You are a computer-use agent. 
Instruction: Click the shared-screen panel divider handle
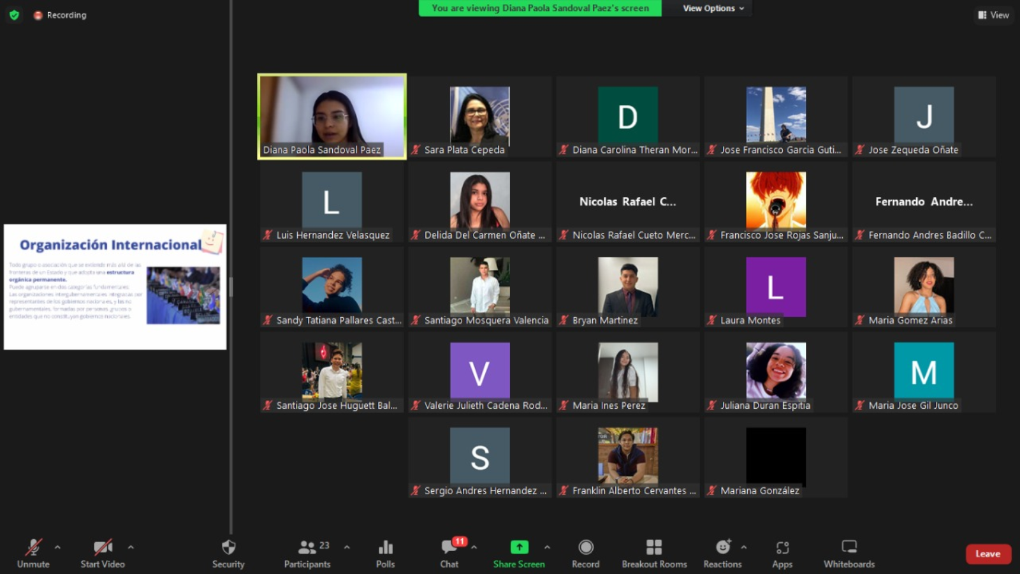point(231,287)
